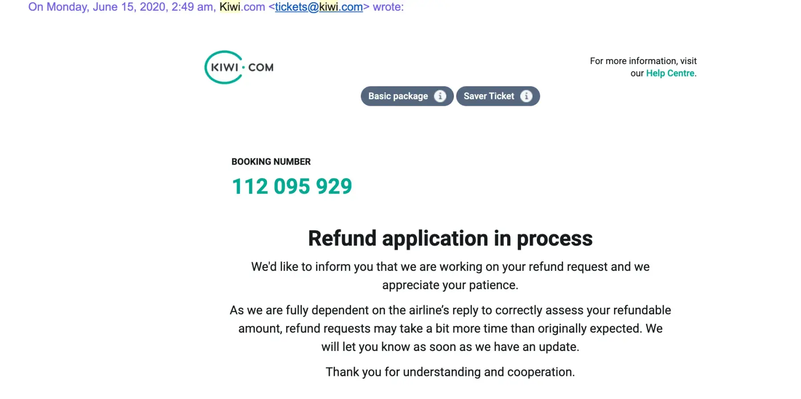This screenshot has height=399, width=801.
Task: Click the Refund application in process heading
Action: pyautogui.click(x=450, y=238)
